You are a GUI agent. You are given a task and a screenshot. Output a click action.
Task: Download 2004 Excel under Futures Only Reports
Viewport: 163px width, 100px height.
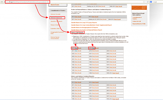point(97,57)
